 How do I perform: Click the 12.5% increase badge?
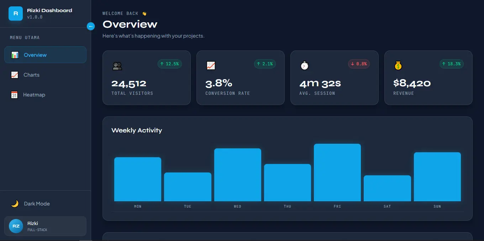coord(170,64)
